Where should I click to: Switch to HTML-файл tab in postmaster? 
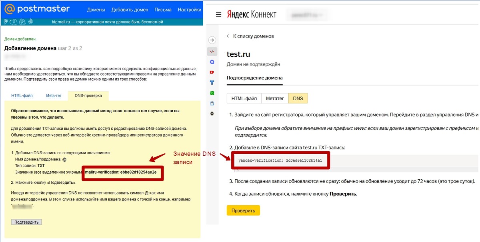click(x=22, y=96)
